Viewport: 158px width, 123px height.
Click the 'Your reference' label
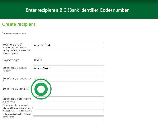click(x=12, y=45)
